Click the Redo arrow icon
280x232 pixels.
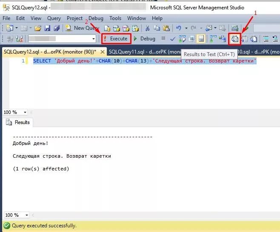pyautogui.click(x=193, y=28)
